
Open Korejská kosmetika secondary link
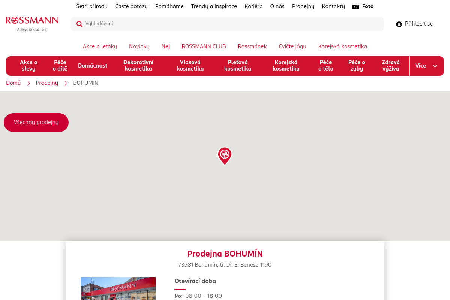[343, 46]
